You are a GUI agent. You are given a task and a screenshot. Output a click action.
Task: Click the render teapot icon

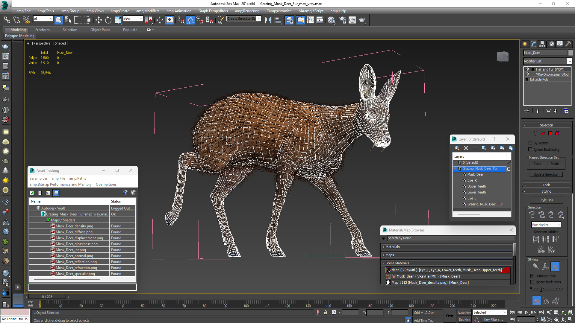pyautogui.click(x=362, y=20)
